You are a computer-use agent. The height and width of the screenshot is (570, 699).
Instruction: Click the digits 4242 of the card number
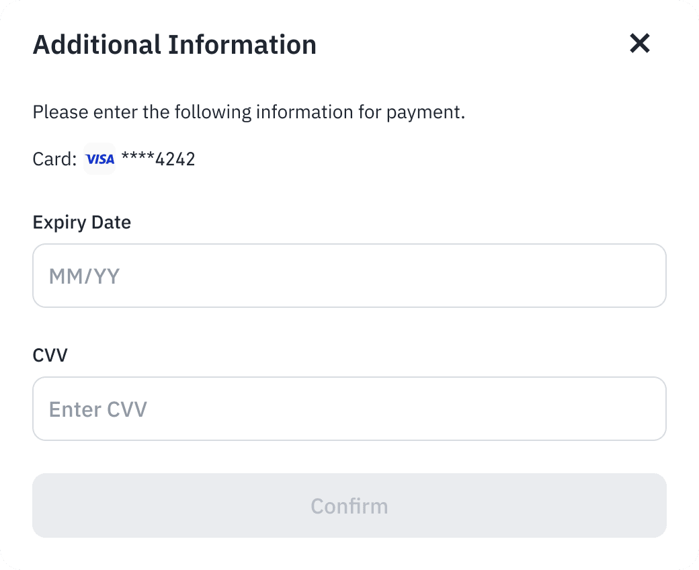coord(175,159)
